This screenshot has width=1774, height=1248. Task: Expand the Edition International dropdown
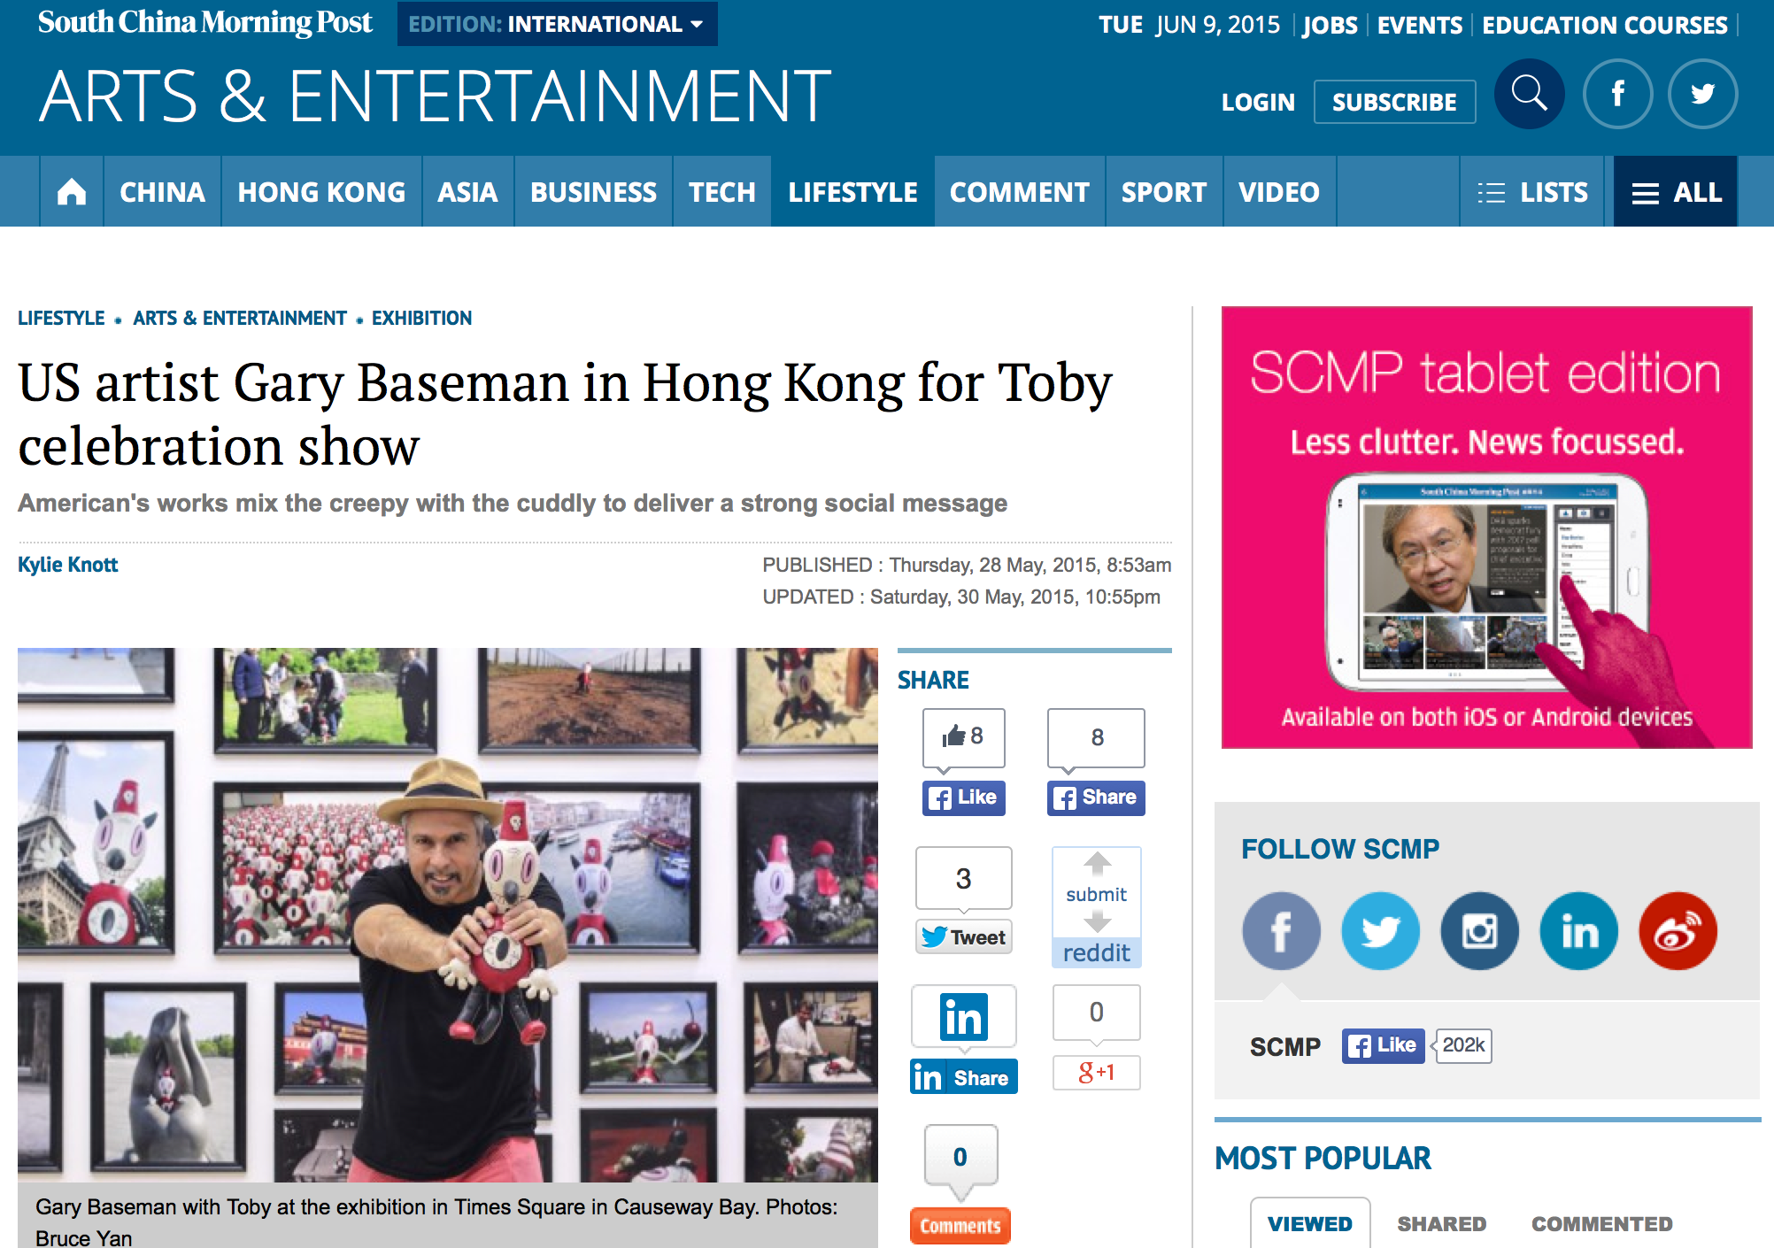click(x=557, y=24)
